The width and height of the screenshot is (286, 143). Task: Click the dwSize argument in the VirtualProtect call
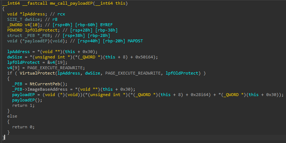tap(93, 73)
